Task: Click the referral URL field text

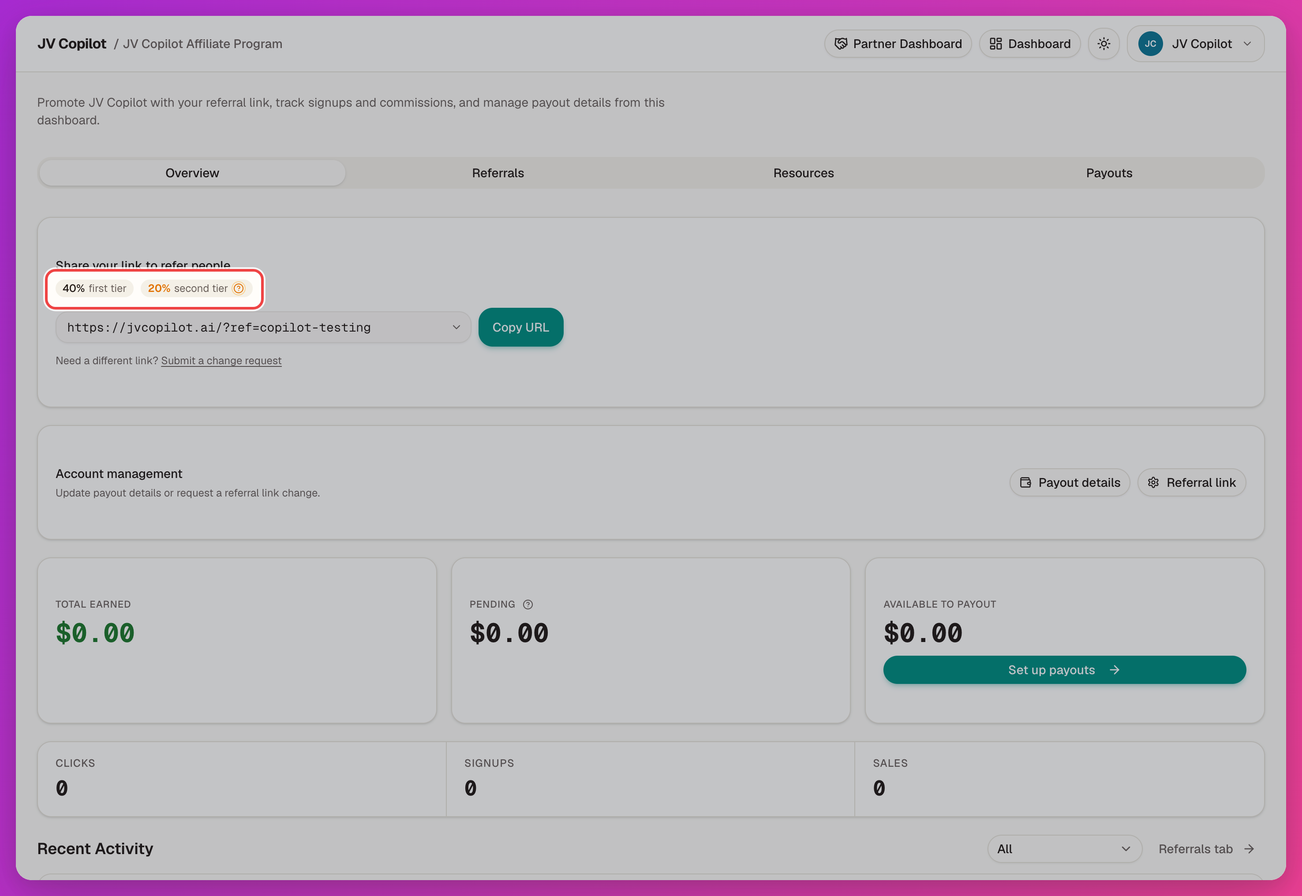Action: coord(219,327)
